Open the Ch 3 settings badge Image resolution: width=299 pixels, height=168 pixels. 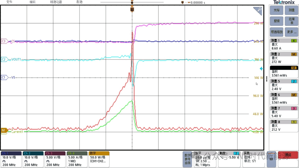55,159
